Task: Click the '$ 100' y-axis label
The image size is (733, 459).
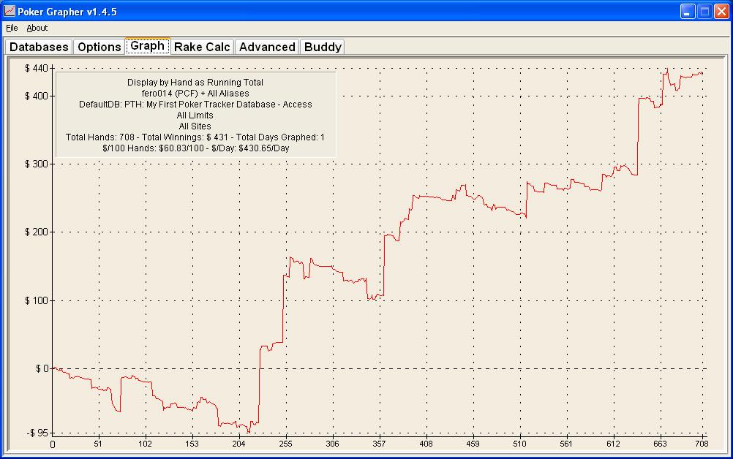Action: click(37, 300)
